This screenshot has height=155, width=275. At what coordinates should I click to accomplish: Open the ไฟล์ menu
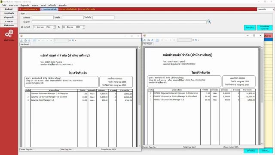(x=4, y=5)
